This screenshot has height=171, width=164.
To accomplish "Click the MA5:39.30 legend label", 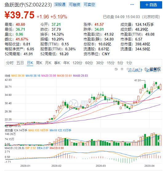I will [18, 76].
